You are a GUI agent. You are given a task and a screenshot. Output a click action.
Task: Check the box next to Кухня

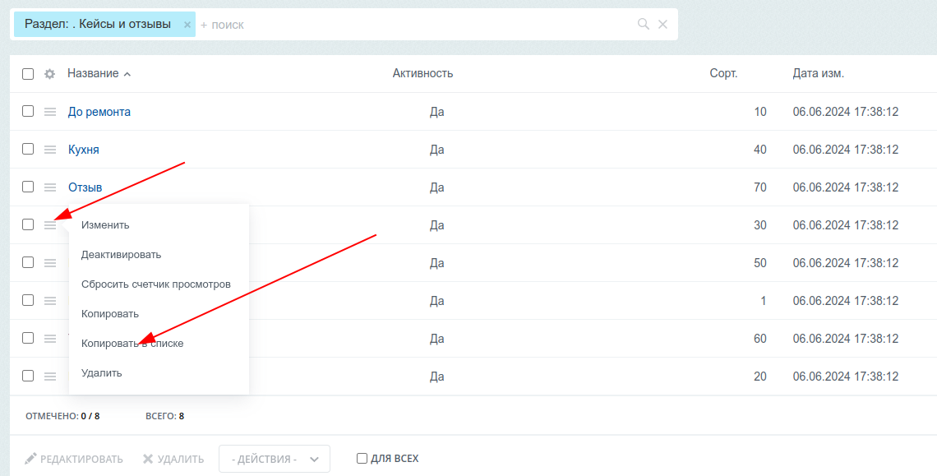28,149
